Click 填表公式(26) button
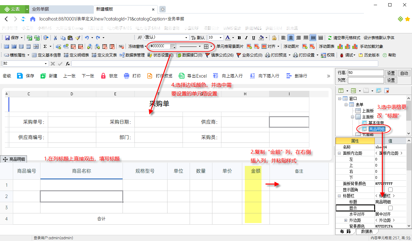The height and width of the screenshot is (241, 412). (x=219, y=55)
